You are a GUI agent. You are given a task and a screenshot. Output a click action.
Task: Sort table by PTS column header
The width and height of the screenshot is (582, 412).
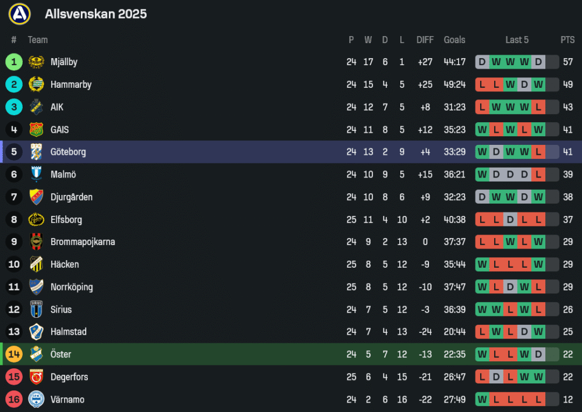567,40
